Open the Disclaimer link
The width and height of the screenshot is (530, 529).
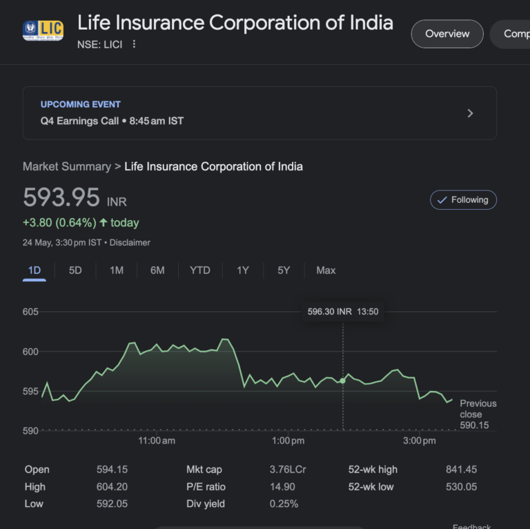[130, 243]
